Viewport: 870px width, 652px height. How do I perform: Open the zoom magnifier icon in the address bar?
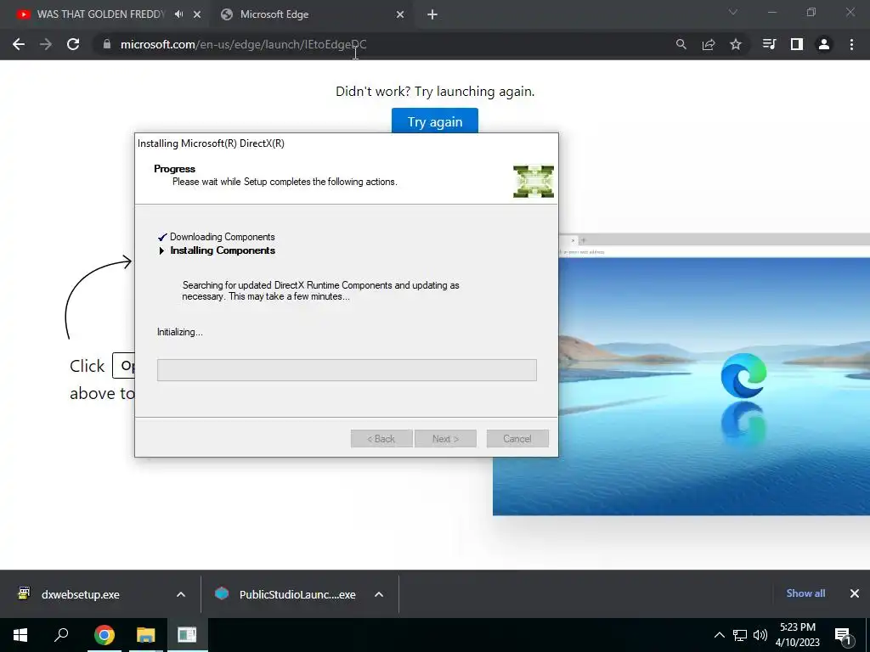click(x=681, y=44)
